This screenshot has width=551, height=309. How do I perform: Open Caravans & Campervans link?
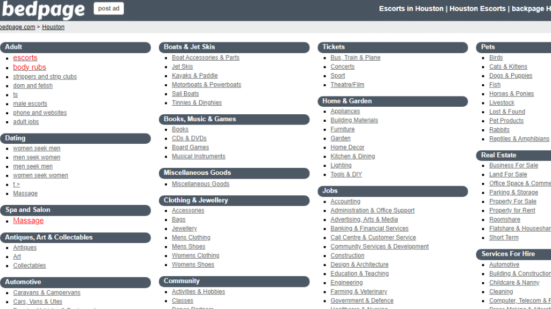pyautogui.click(x=47, y=292)
